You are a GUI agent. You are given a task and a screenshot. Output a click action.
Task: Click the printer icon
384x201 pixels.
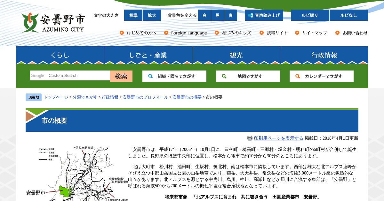pos(250,138)
